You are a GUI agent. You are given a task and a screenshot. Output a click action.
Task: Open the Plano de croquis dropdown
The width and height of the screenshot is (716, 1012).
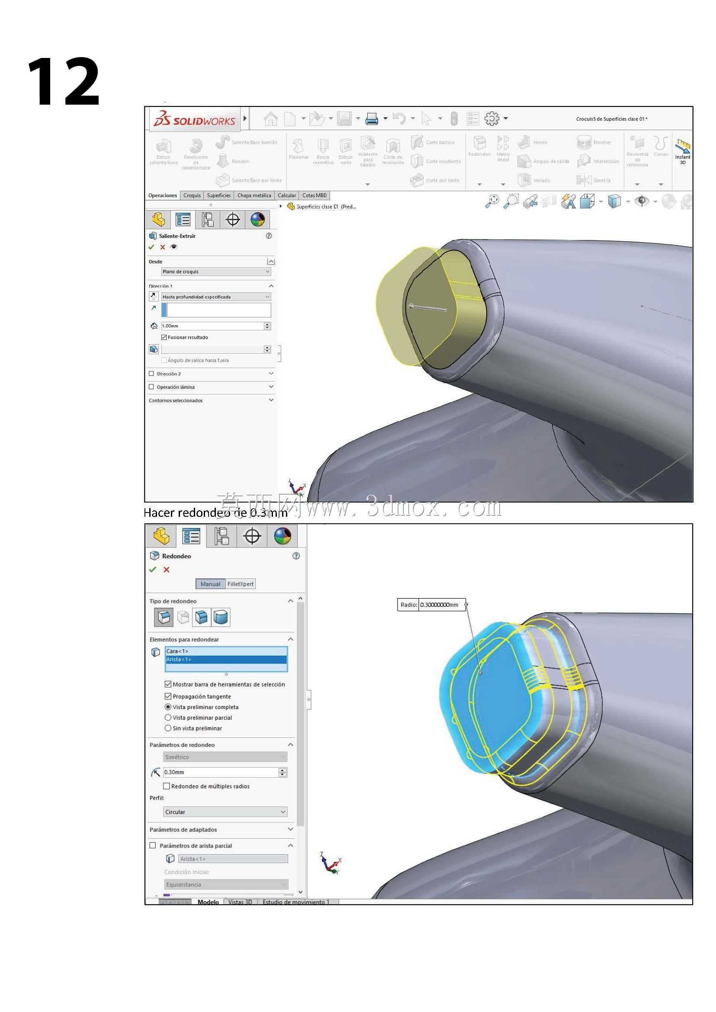point(216,272)
